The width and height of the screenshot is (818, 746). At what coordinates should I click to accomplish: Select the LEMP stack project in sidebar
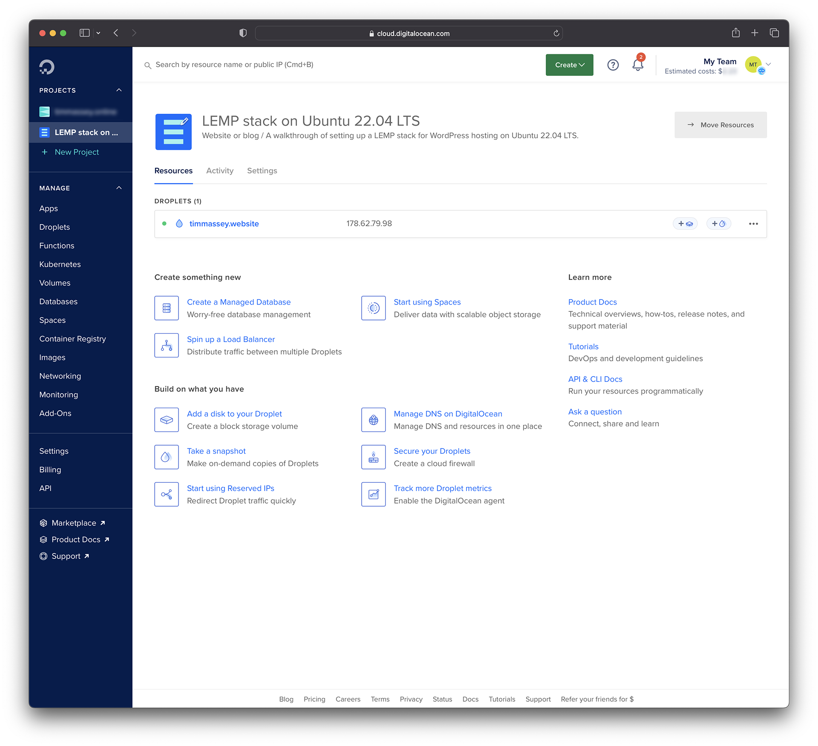[x=81, y=132]
